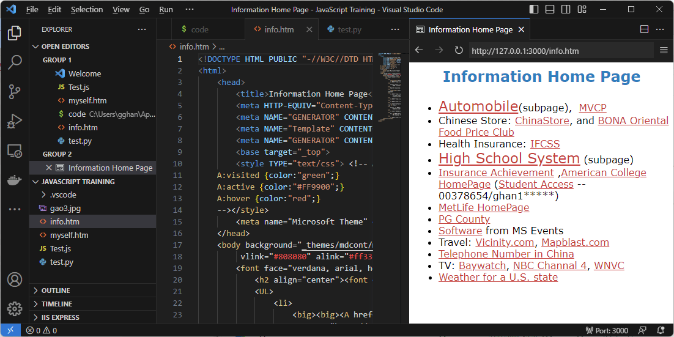Open Customize Layout icon in title bar
Image resolution: width=674 pixels, height=337 pixels.
click(582, 9)
